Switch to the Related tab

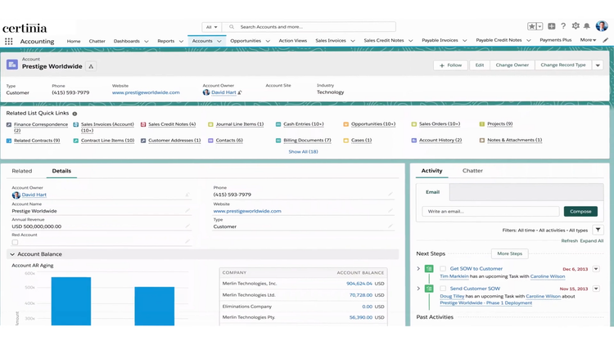click(x=22, y=171)
